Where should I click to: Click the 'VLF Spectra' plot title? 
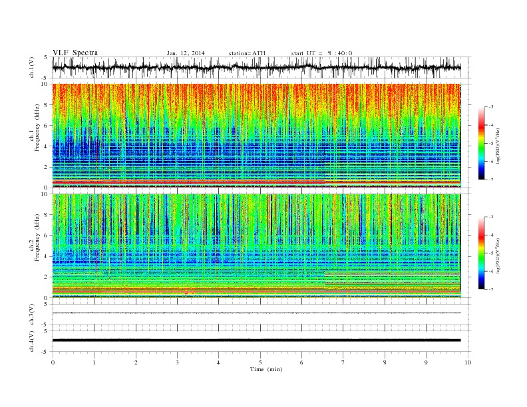[x=75, y=53]
